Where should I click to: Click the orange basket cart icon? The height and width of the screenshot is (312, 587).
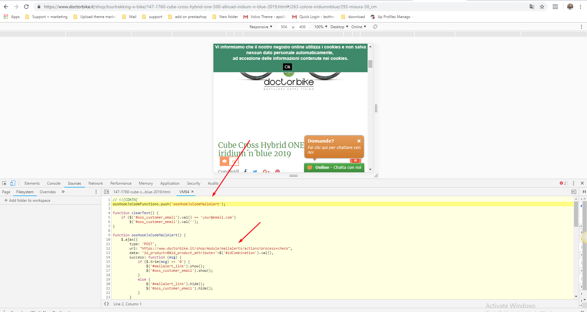(224, 161)
